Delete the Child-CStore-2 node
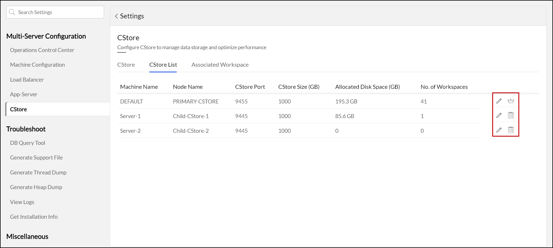 pos(510,130)
